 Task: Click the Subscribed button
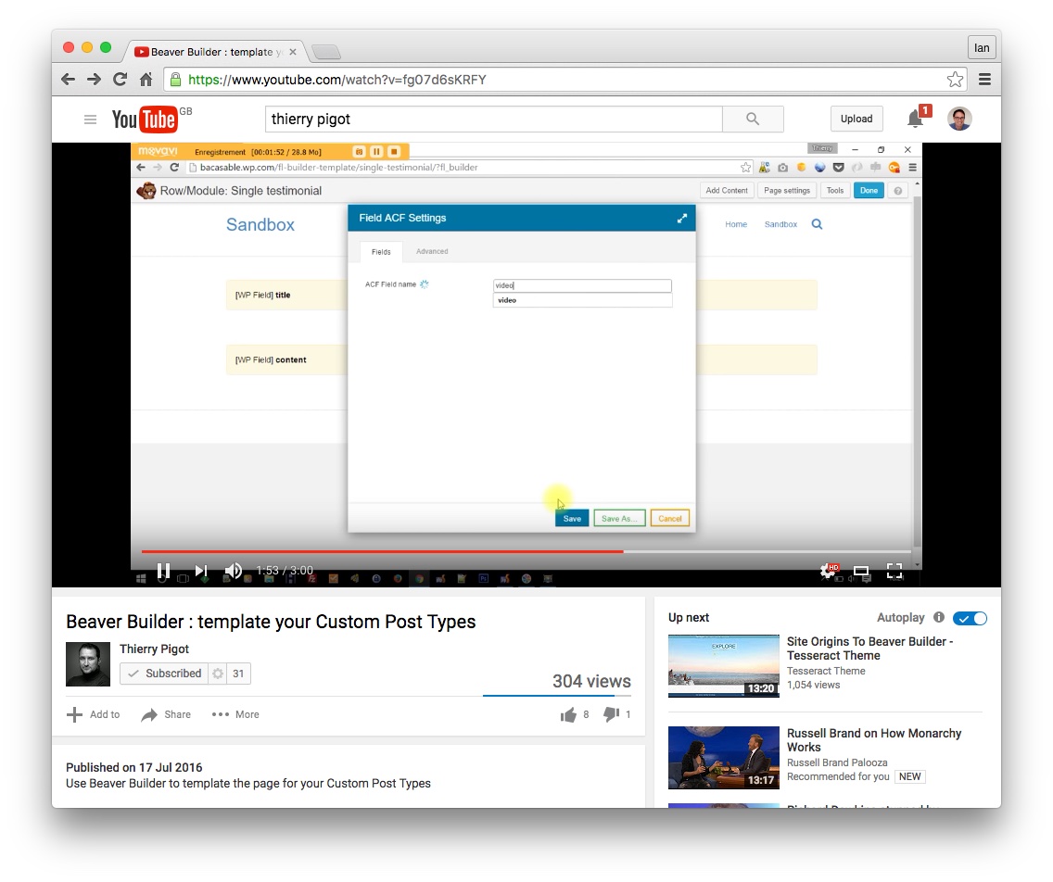pos(165,674)
